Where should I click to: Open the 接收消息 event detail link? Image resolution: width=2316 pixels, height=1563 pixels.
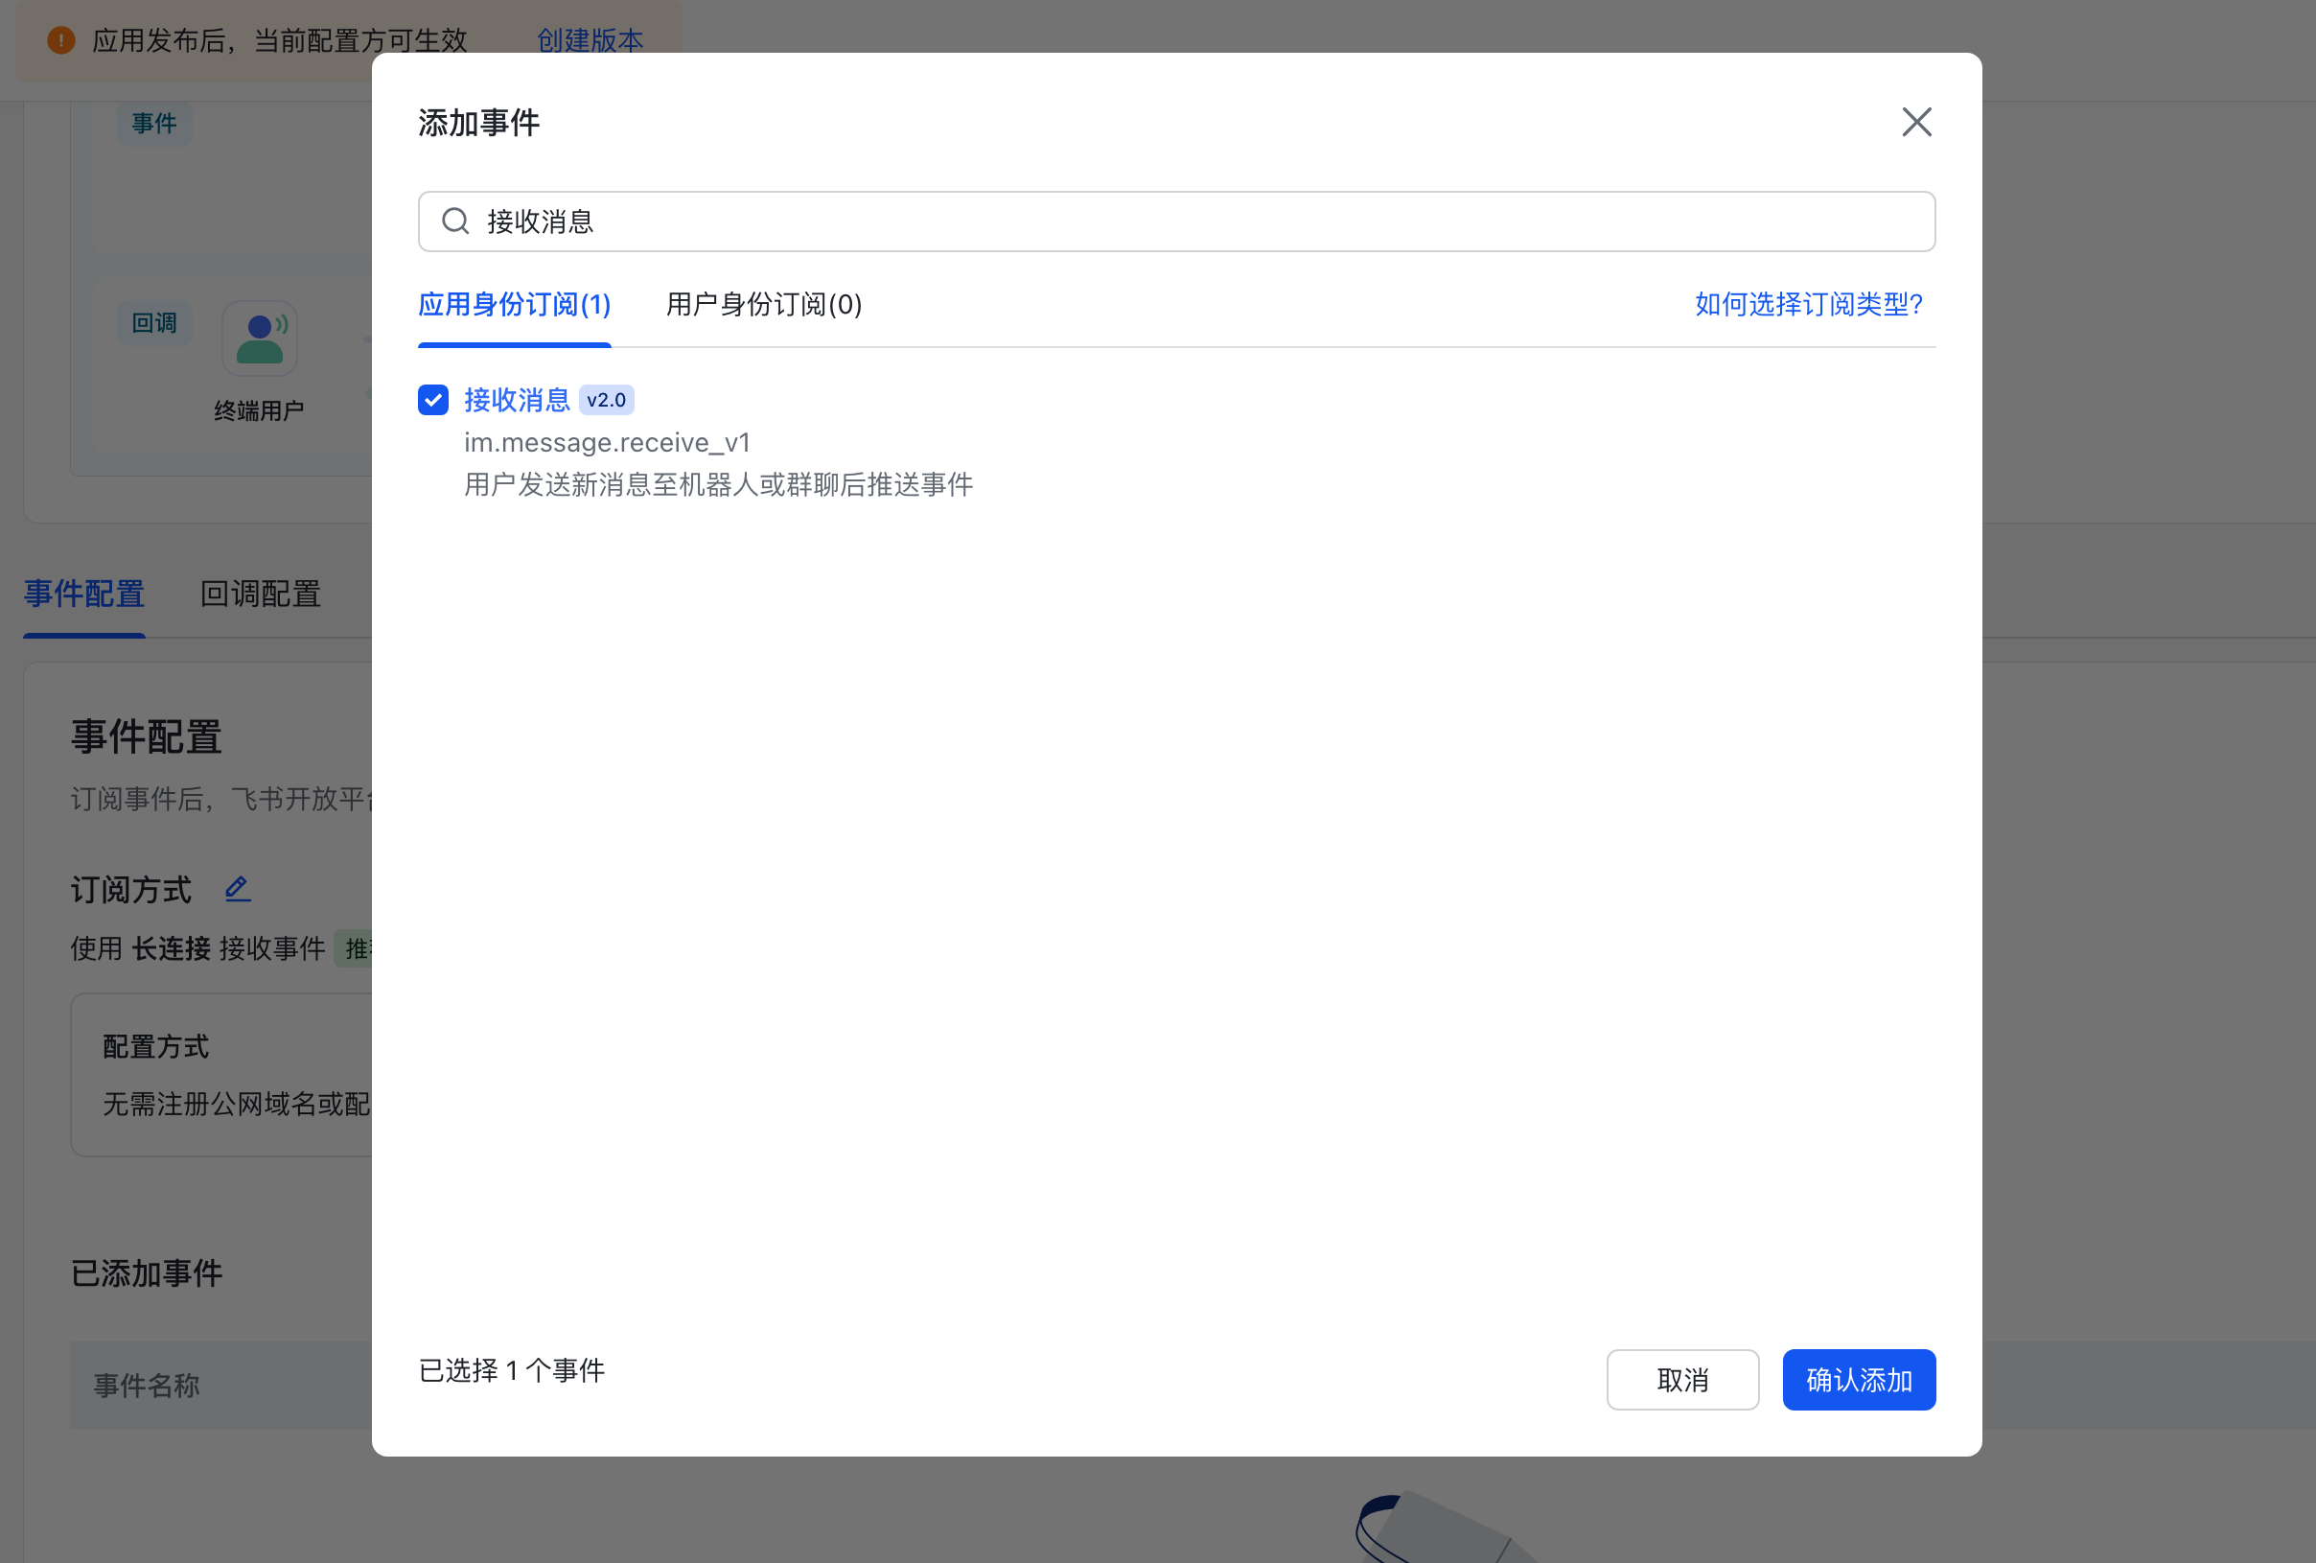517,400
